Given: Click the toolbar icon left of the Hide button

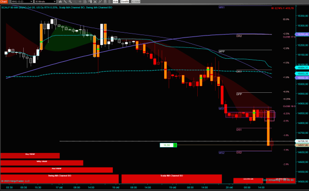Looking at the screenshot, I should pyautogui.click(x=110, y=1).
